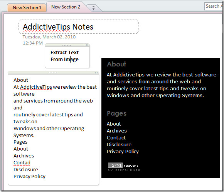The width and height of the screenshot is (224, 192).
Task: Click the 'About' heading in the image
Action: (x=116, y=64)
